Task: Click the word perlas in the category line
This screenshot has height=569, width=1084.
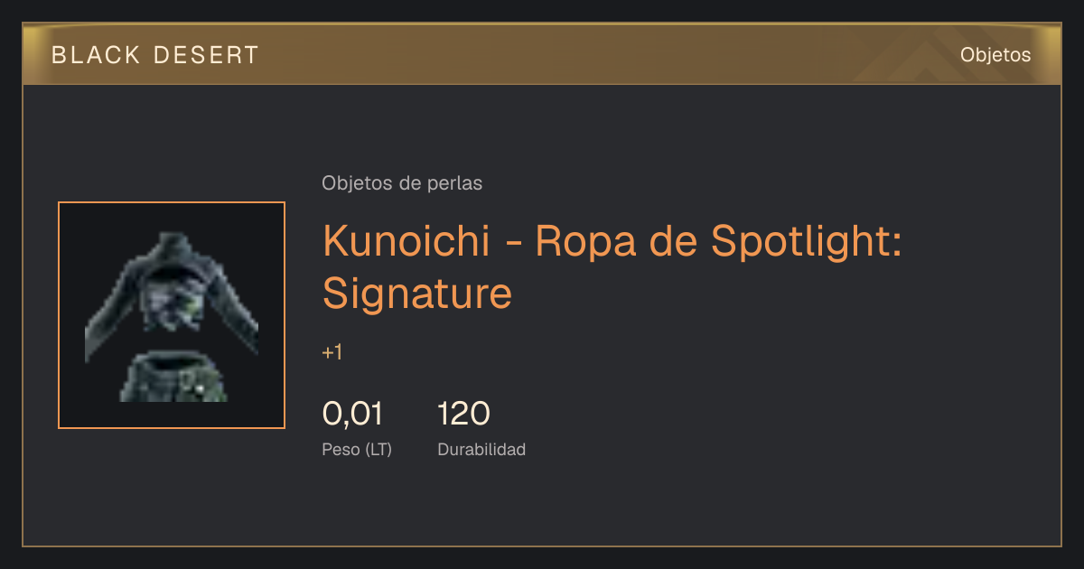Action: point(456,183)
